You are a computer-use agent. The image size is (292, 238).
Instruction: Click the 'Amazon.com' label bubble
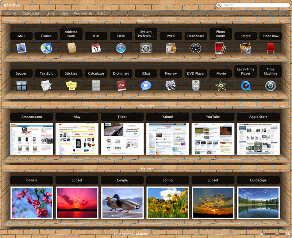tap(31, 117)
